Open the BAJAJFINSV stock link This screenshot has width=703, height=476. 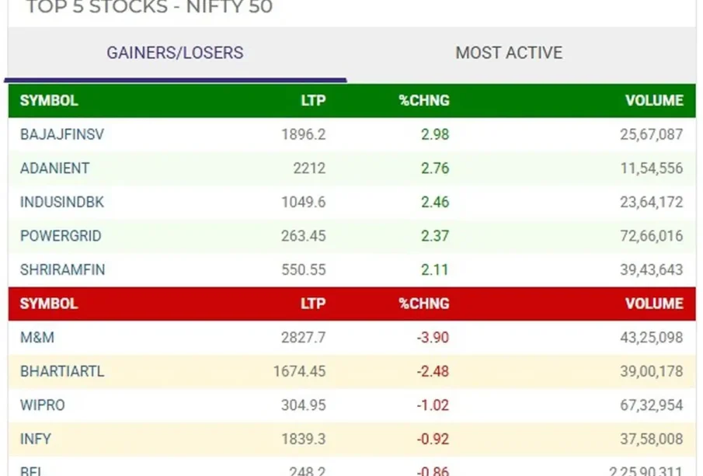pos(62,134)
